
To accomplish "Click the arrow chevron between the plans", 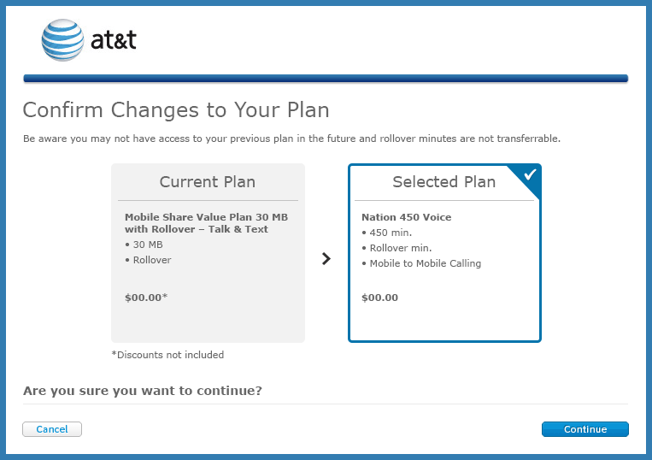I will click(x=326, y=259).
